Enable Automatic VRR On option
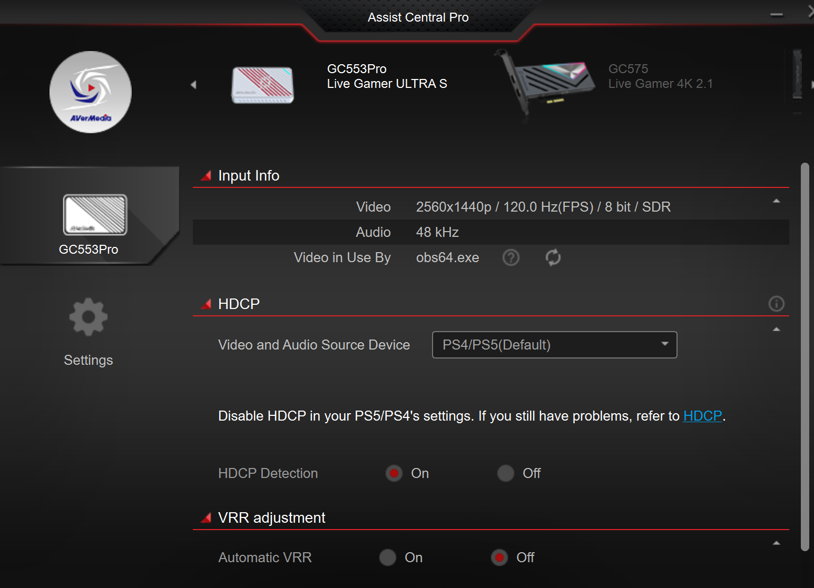This screenshot has height=588, width=814. pyautogui.click(x=388, y=557)
